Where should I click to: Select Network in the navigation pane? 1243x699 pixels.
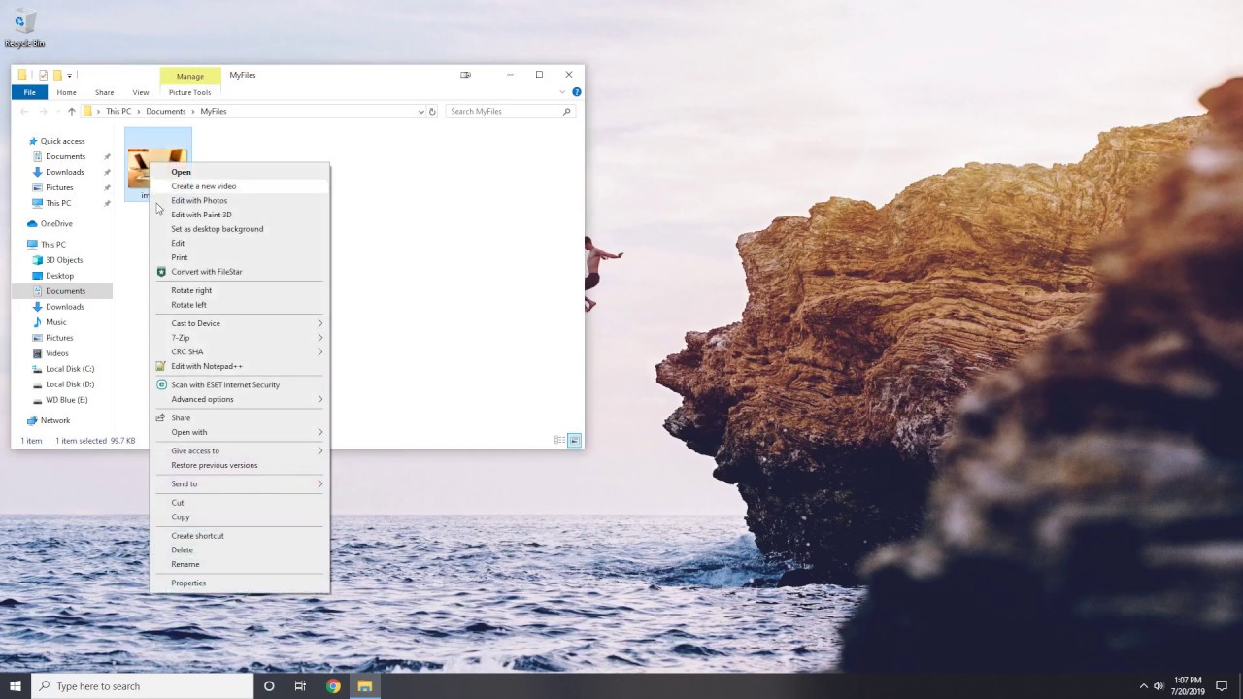(x=55, y=420)
